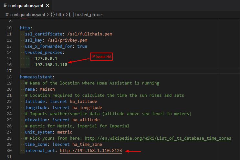Click the 'metric for Metric' comment line
This screenshot has width=240, height=160.
(77, 126)
